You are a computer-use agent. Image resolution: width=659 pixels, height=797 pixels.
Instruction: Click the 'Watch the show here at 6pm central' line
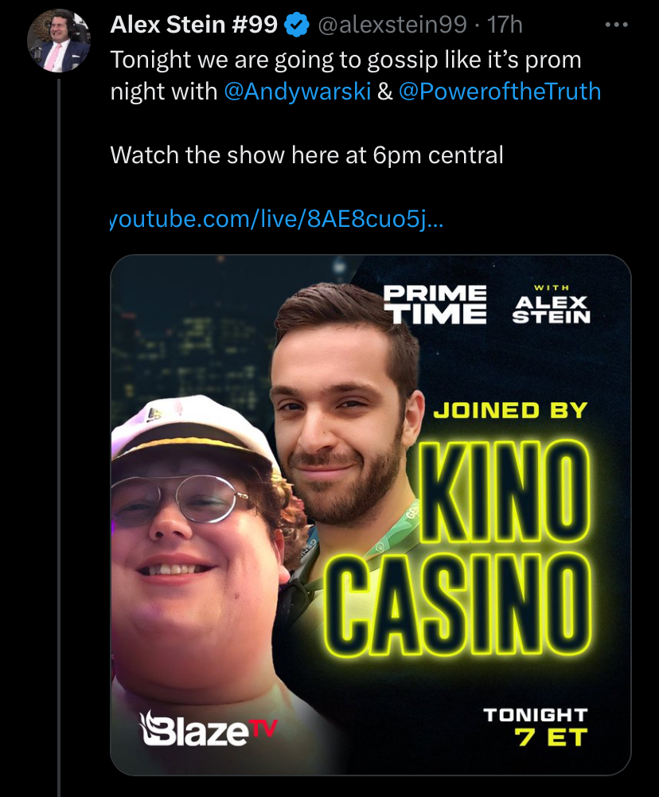coord(307,155)
